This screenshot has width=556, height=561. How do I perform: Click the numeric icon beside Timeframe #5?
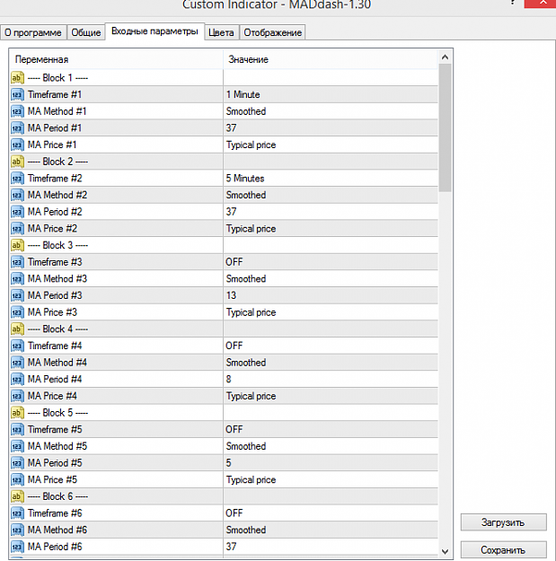click(17, 429)
